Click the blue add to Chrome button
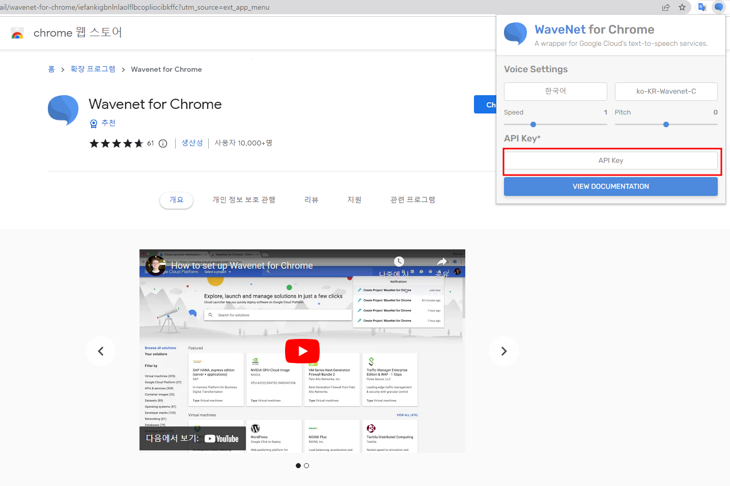The width and height of the screenshot is (730, 486). coord(485,104)
